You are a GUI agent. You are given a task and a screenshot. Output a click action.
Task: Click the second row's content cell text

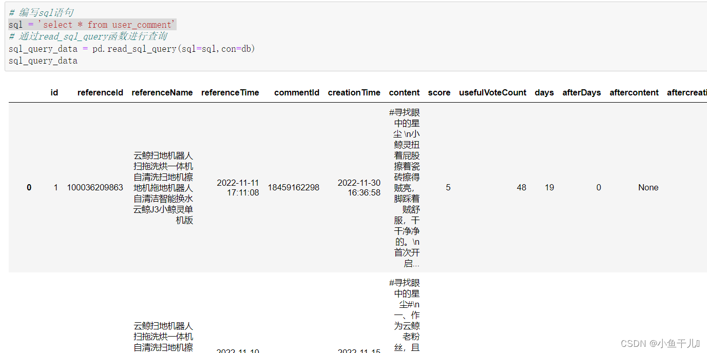pyautogui.click(x=405, y=315)
